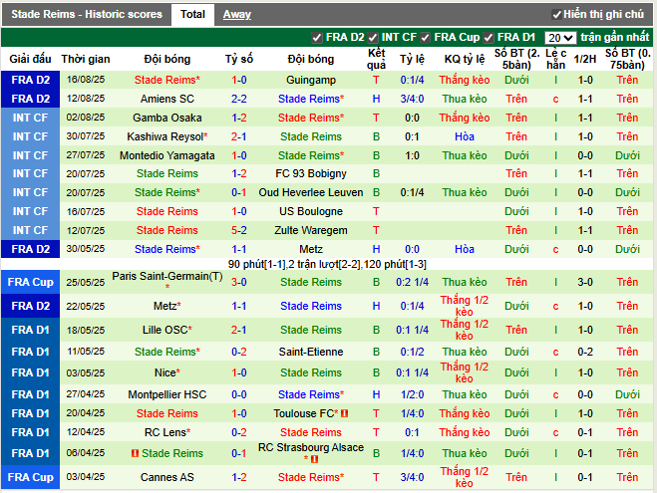
Task: Click Montpellier HSC team name
Action: (167, 394)
